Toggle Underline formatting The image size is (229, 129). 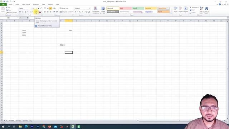[x=25, y=12]
